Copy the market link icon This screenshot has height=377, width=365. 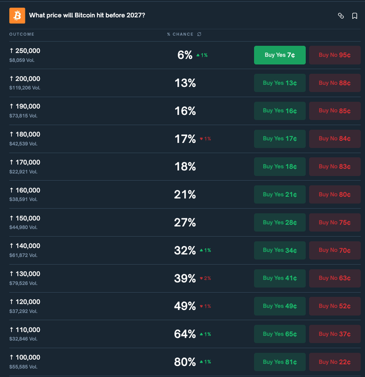click(x=341, y=16)
